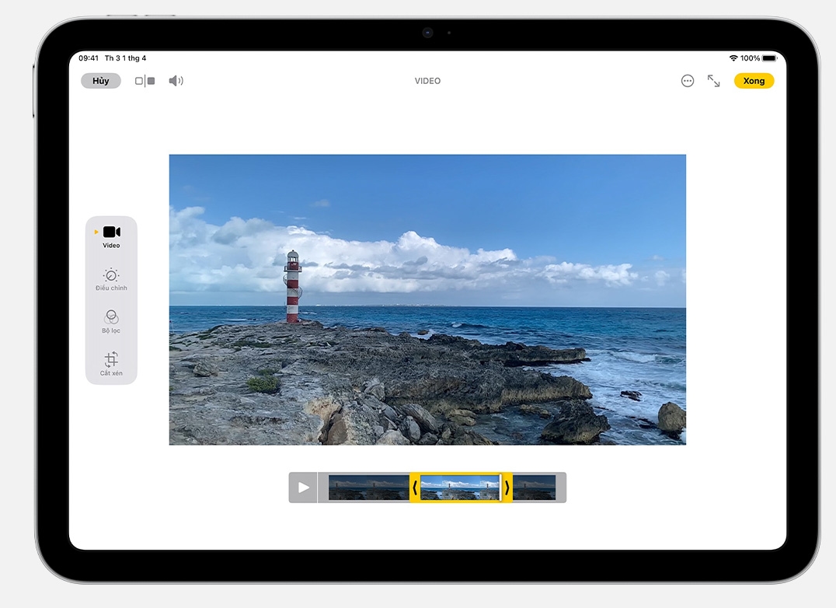Click the left yellow trim handle
The width and height of the screenshot is (836, 608).
(415, 487)
